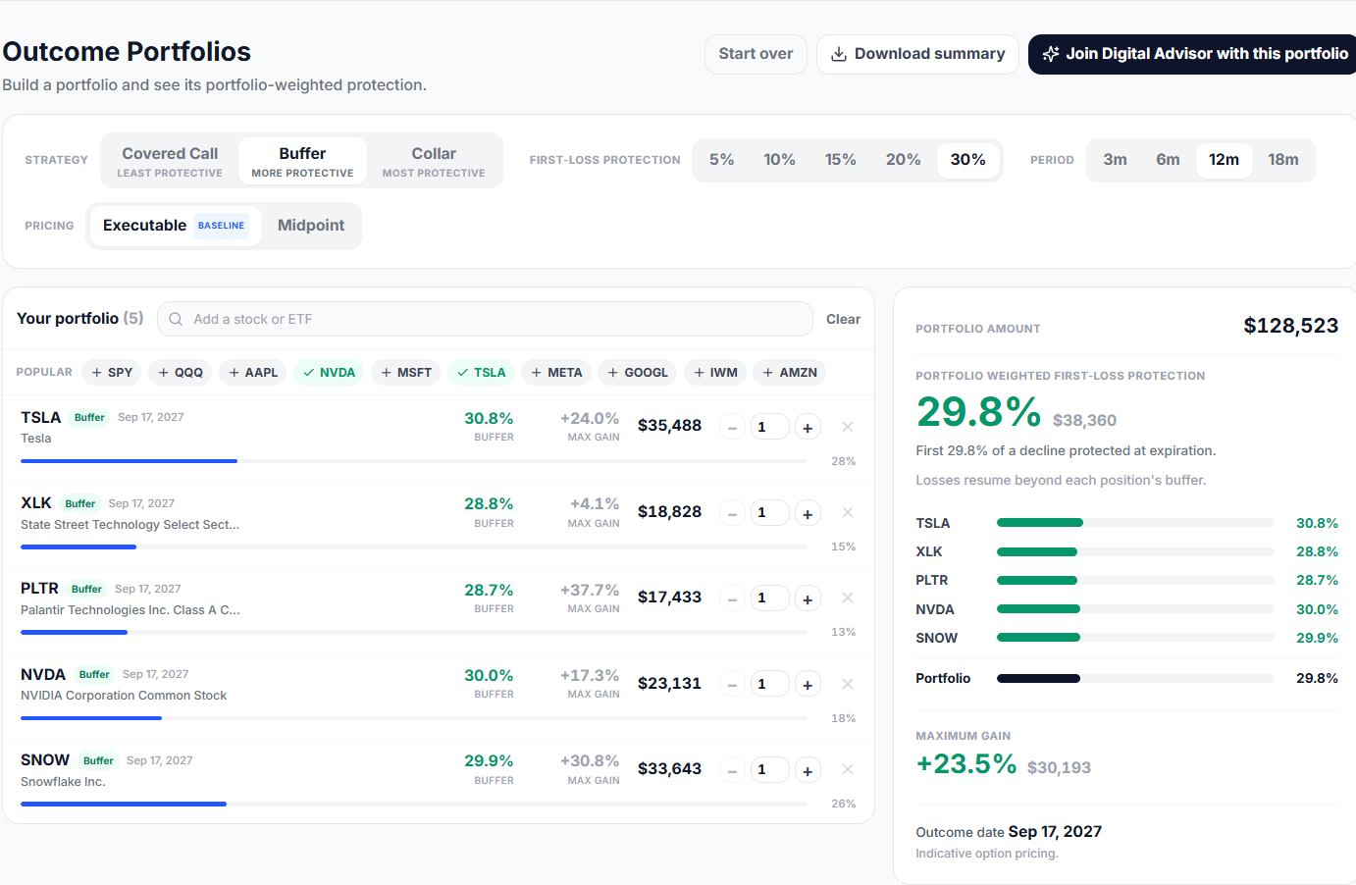The image size is (1356, 885).
Task: Clear the portfolio list
Action: [843, 319]
